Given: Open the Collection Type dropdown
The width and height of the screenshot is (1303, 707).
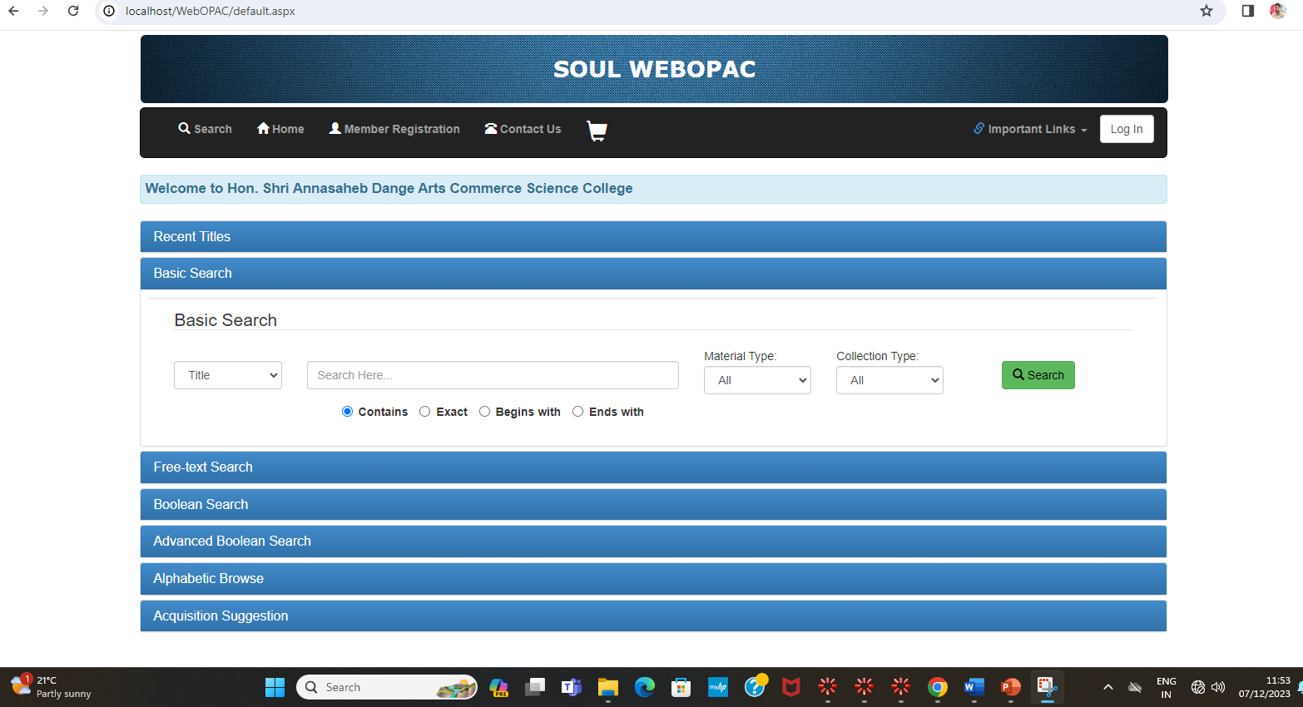Looking at the screenshot, I should click(x=889, y=380).
